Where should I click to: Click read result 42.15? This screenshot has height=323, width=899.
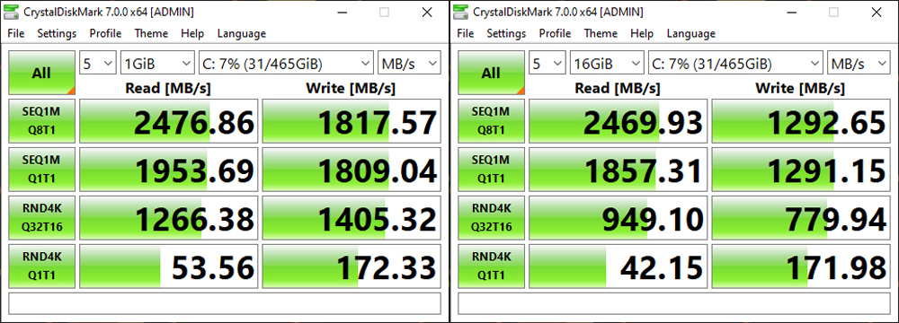tap(619, 266)
